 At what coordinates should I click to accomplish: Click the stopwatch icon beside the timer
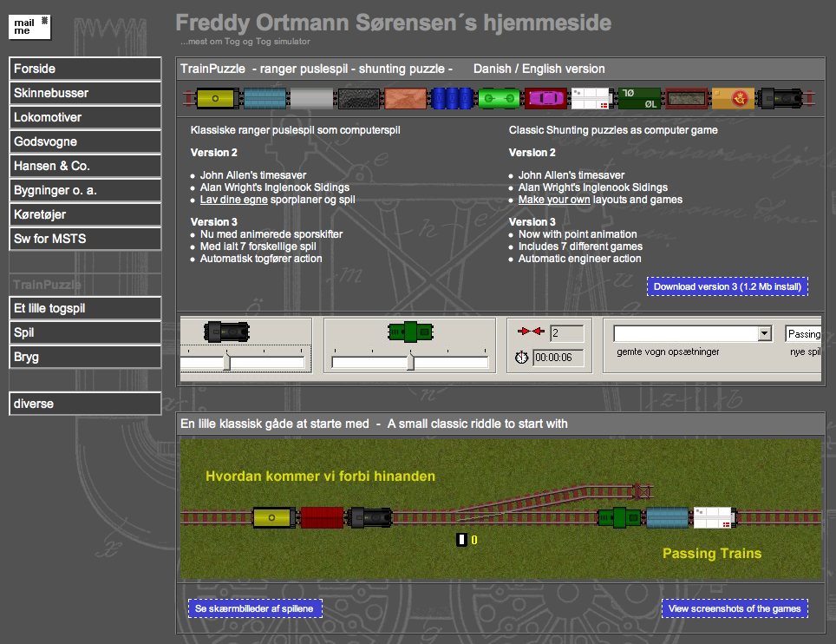point(522,358)
